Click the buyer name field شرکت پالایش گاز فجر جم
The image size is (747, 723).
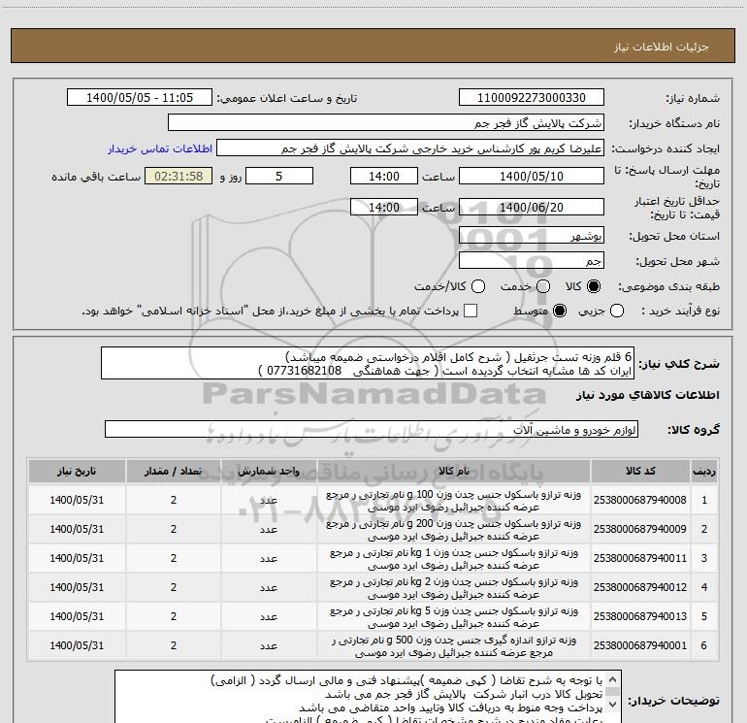(x=386, y=123)
